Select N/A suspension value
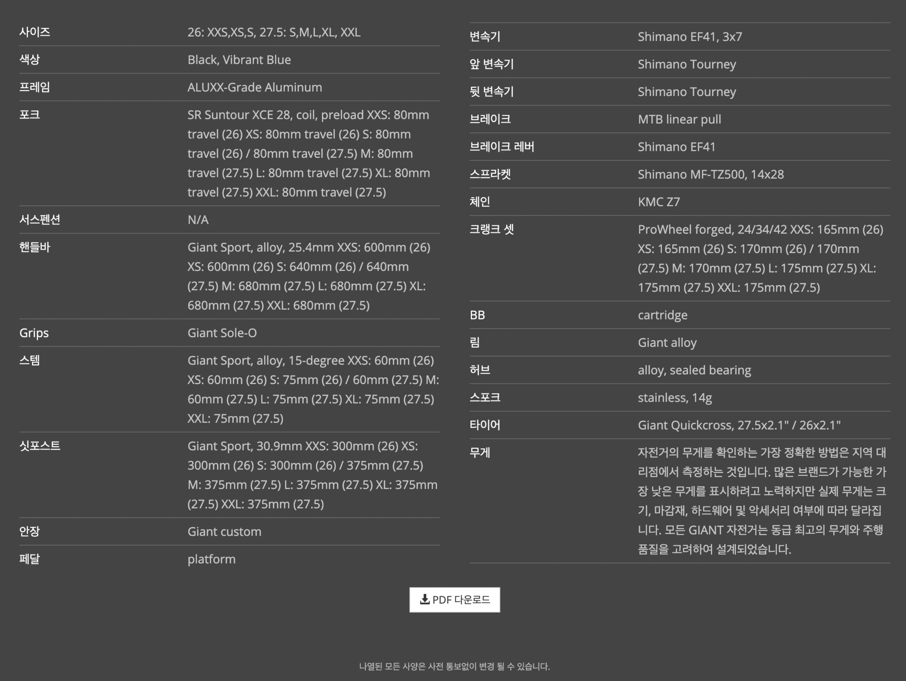906x681 pixels. pos(198,219)
